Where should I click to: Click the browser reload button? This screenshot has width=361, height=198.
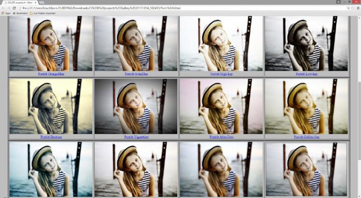click(14, 8)
